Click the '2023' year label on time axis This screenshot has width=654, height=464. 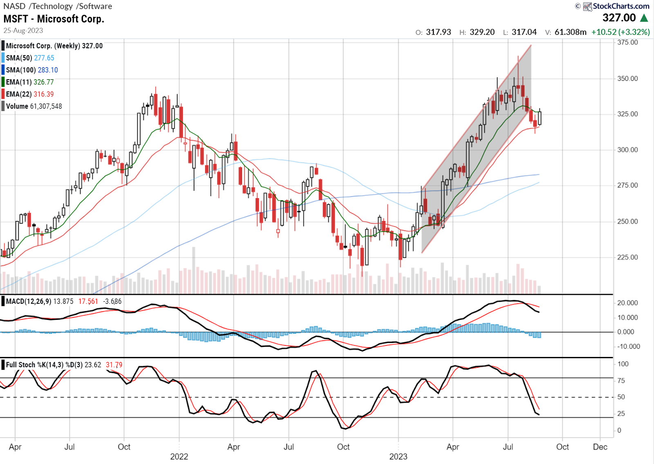click(398, 457)
